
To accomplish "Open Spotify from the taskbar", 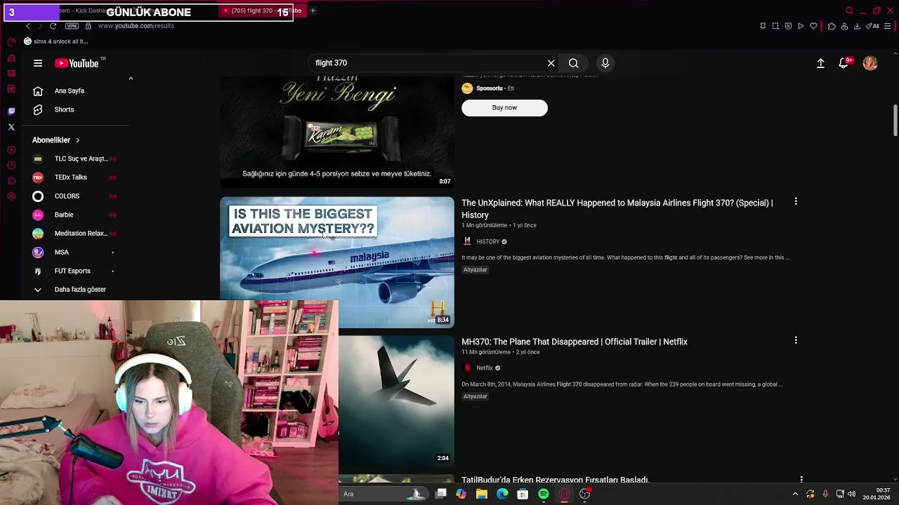I will click(544, 494).
